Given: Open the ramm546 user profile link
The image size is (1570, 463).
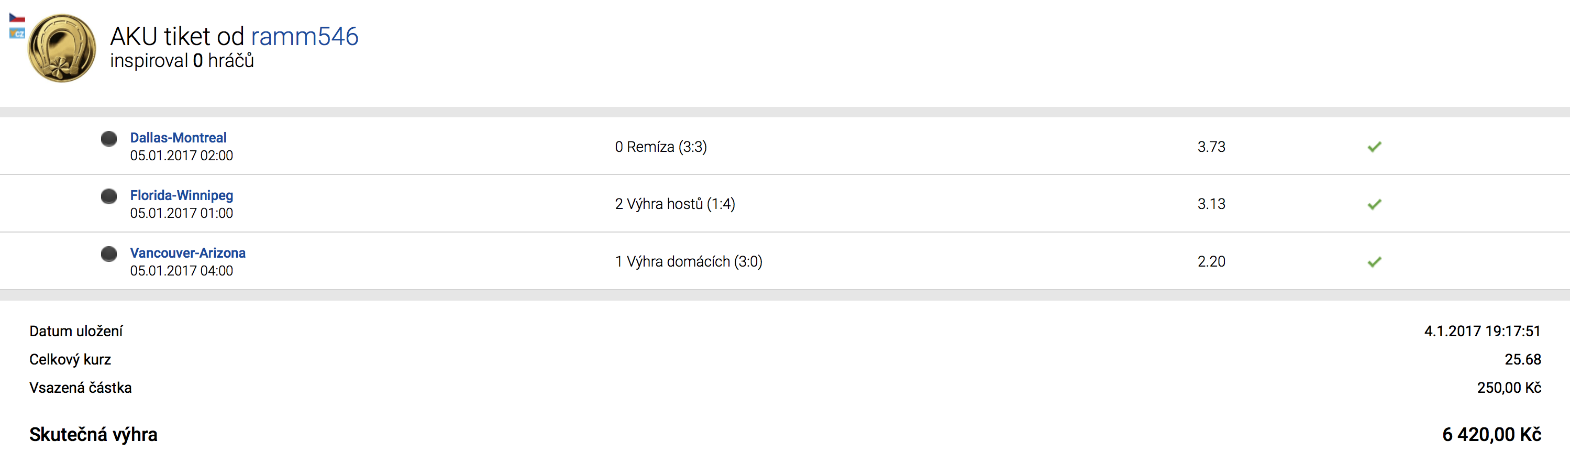Looking at the screenshot, I should (x=304, y=37).
